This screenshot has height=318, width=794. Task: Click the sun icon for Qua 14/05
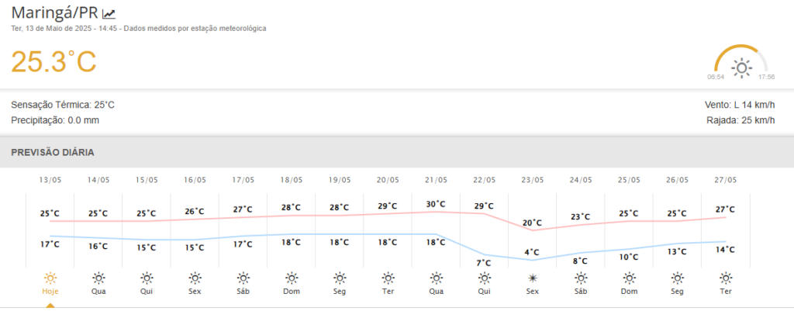[98, 278]
